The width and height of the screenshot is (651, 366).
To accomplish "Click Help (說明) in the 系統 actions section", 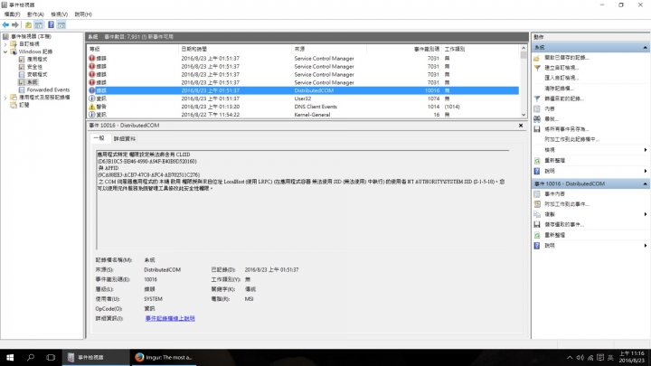I will (x=550, y=171).
